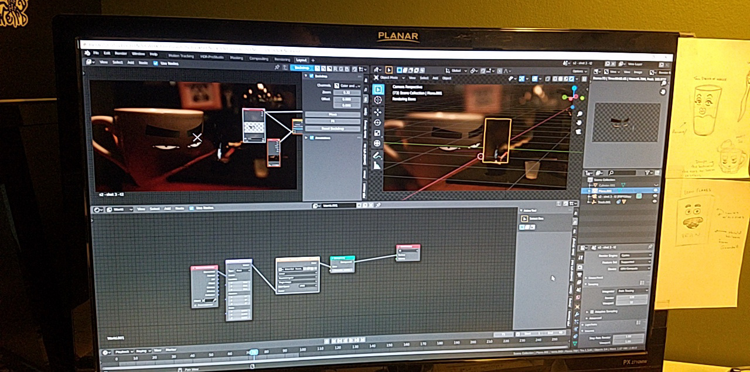This screenshot has height=372, width=750.
Task: Open the Object menu in 3D viewport
Action: click(446, 78)
